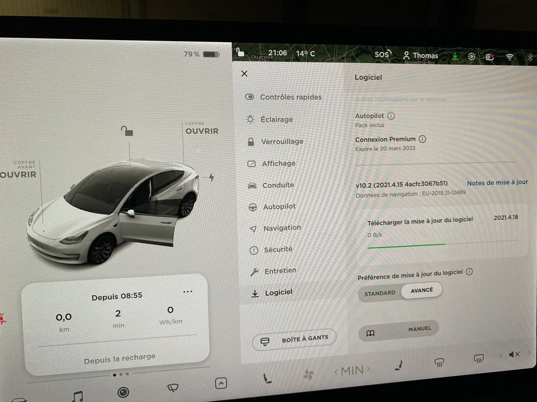This screenshot has width=537, height=402.
Task: Open the Thomas driver profile
Action: 420,55
